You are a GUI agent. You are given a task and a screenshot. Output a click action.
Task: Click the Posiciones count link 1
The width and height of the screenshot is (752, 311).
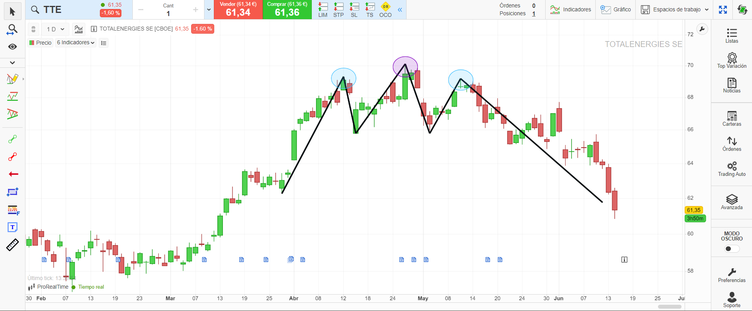[x=534, y=14]
